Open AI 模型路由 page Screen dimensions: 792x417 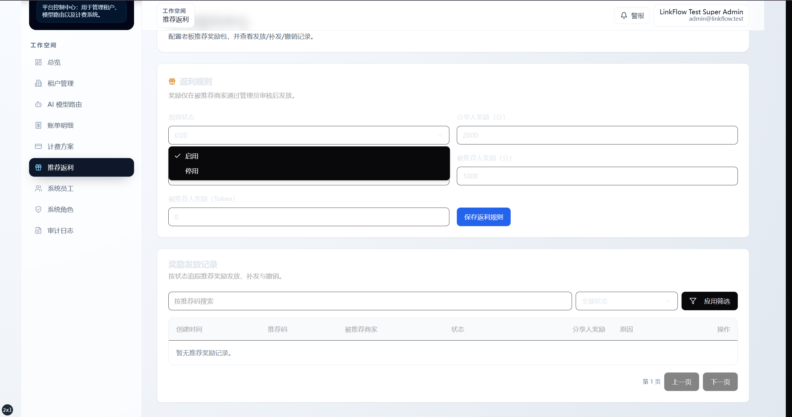click(81, 105)
